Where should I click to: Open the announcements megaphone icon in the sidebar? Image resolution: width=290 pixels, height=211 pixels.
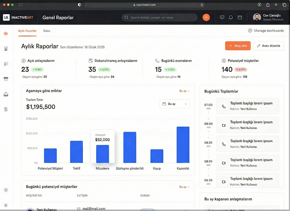(5, 64)
